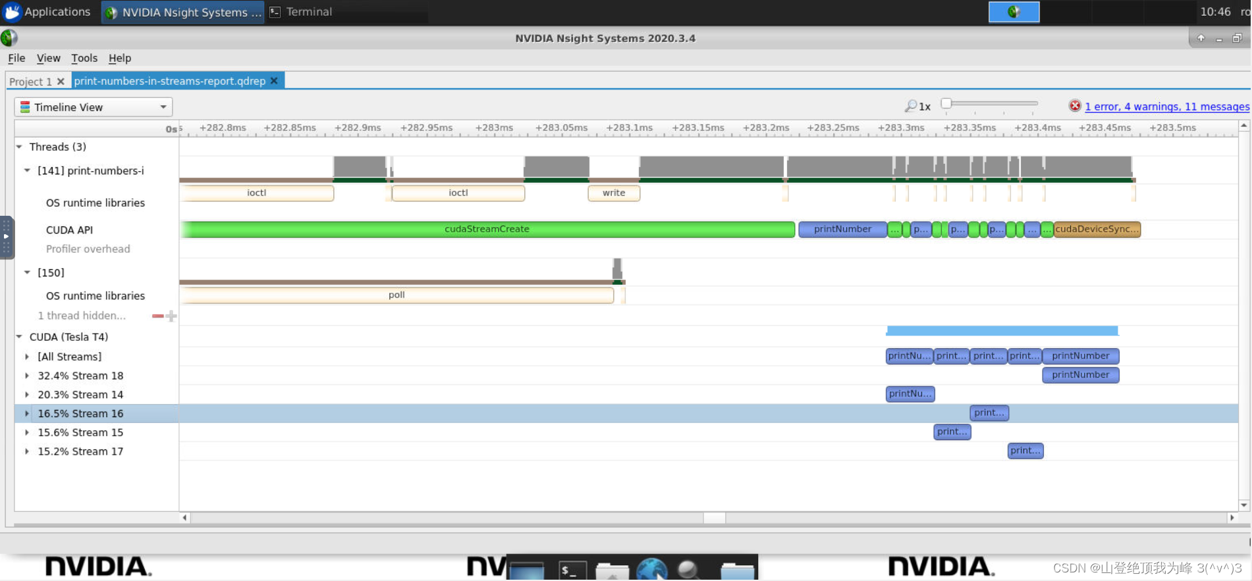Open the Help menu
This screenshot has height=581, width=1252.
click(x=120, y=58)
